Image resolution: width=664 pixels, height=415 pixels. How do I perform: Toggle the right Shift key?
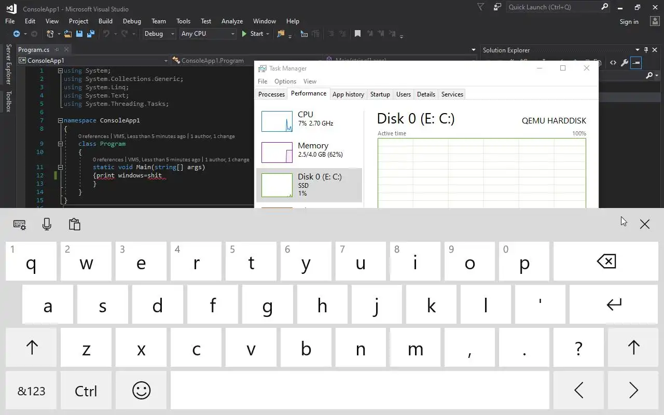(633, 347)
